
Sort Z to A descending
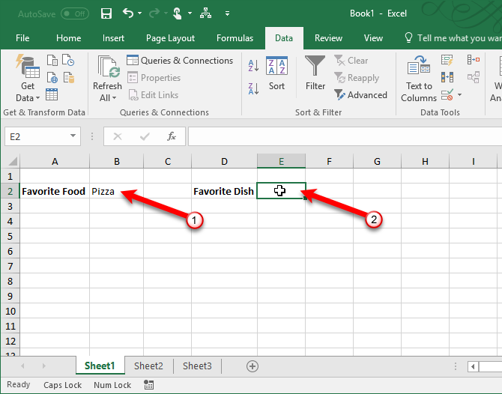pyautogui.click(x=253, y=88)
